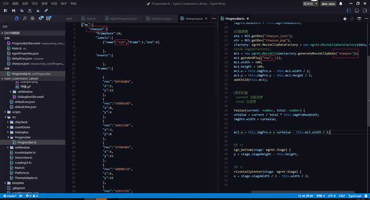This screenshot has width=370, height=200.
Task: Open default.thm.json in the file tree
Action: [25, 107]
